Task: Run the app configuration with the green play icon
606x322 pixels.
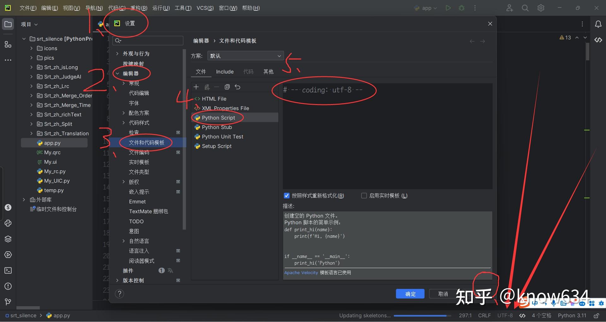Action: (x=448, y=8)
